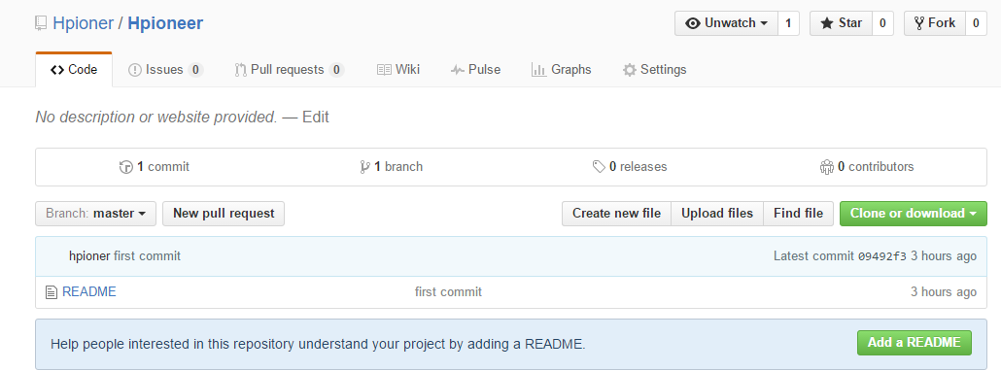1001x371 pixels.
Task: Switch to the Issues tab
Action: pos(165,70)
